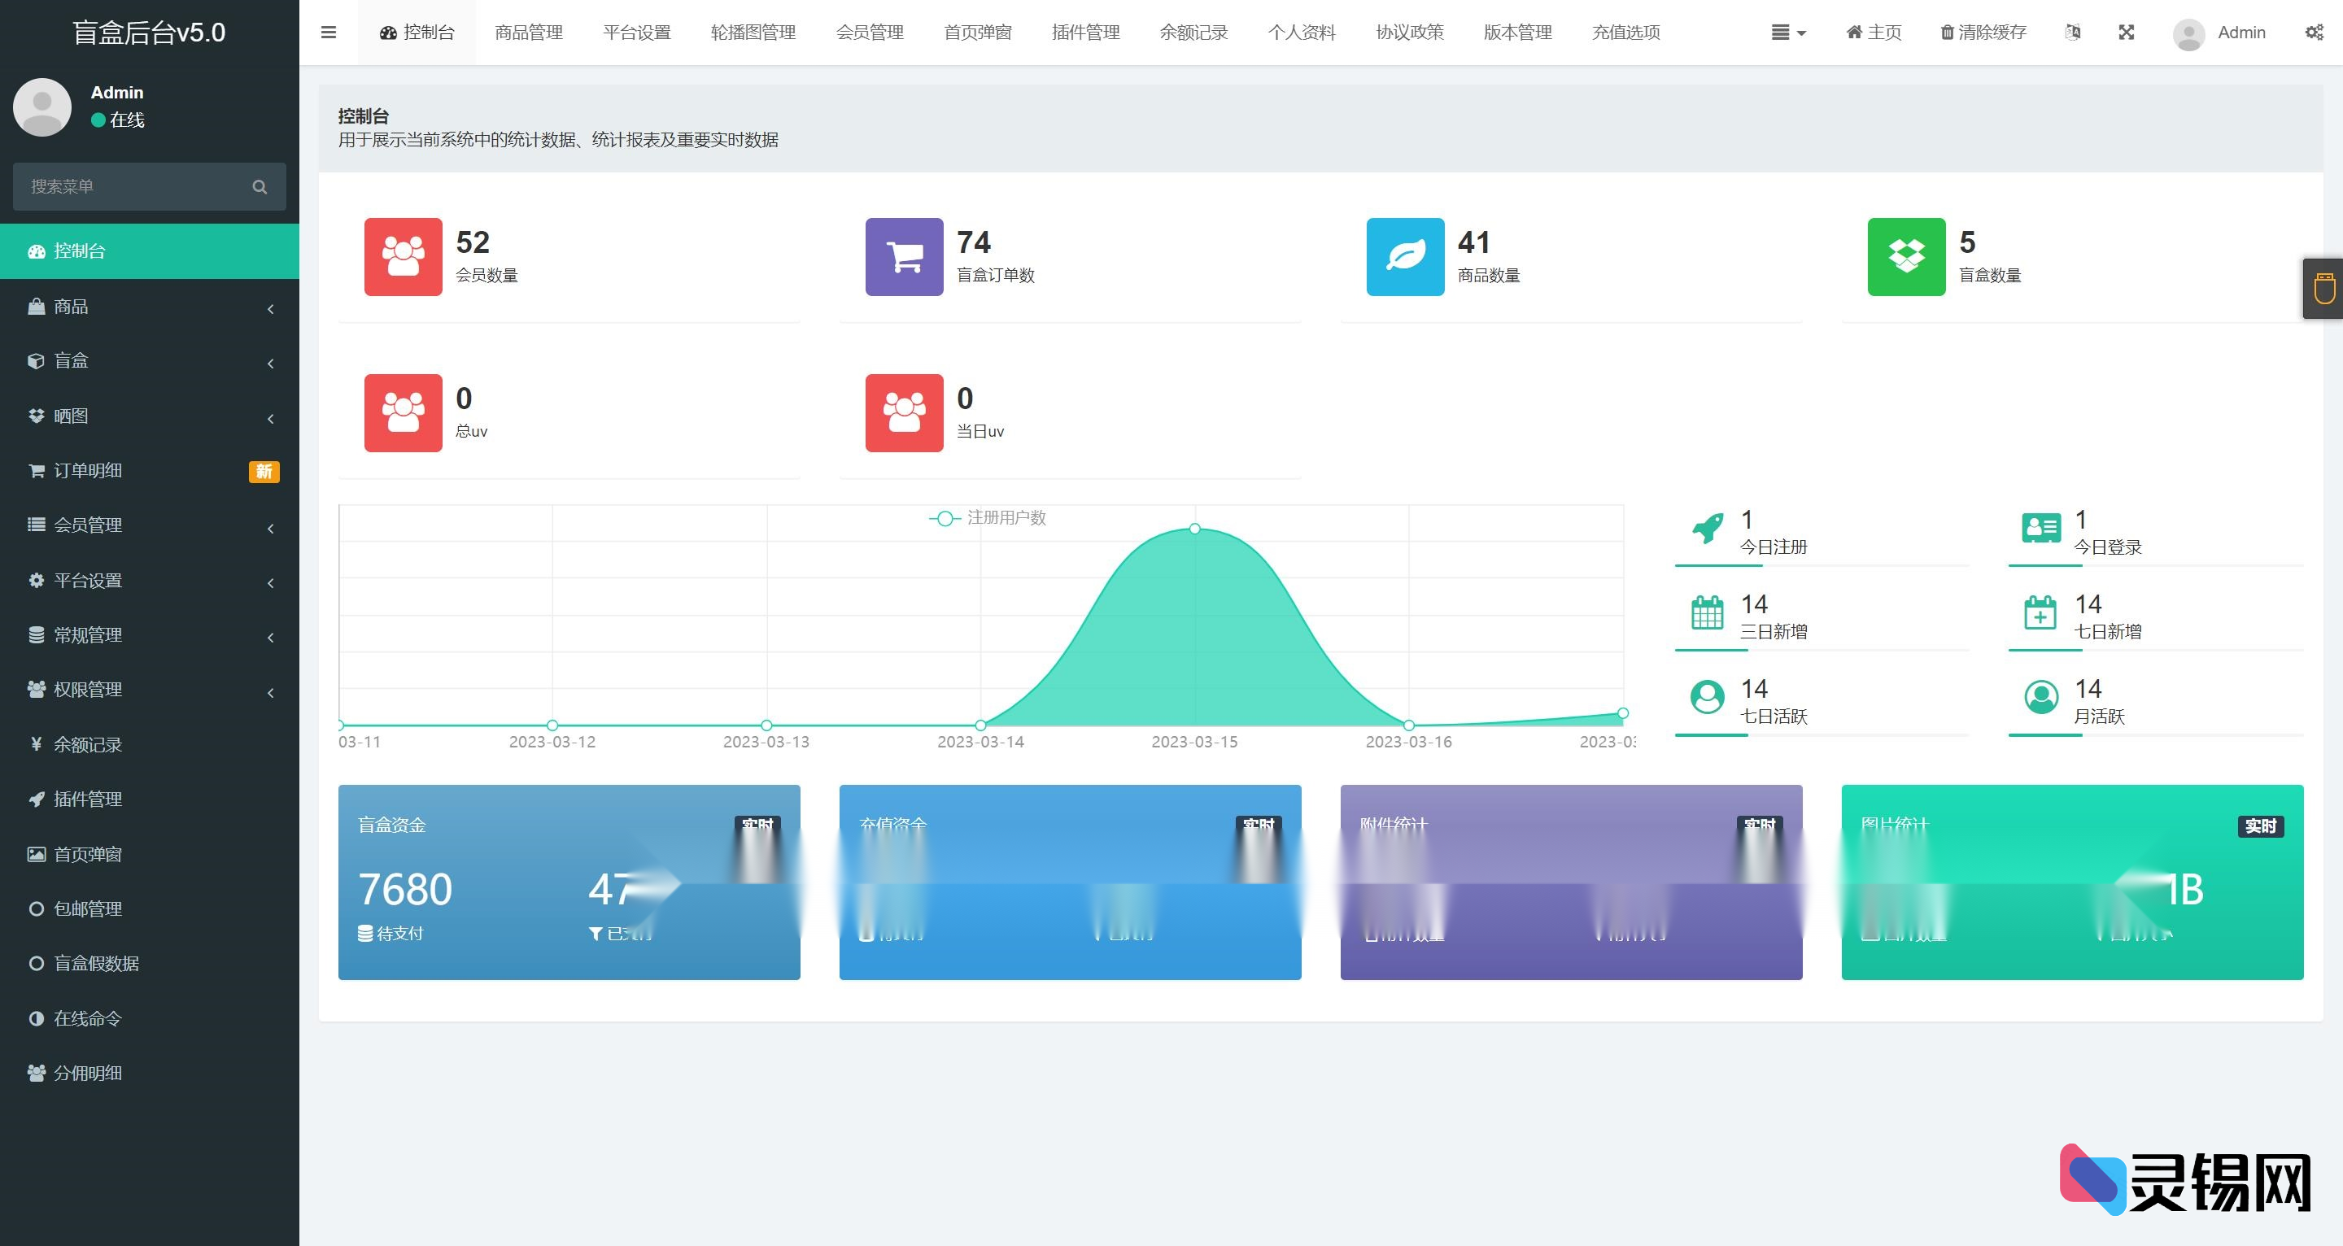The width and height of the screenshot is (2343, 1246).
Task: Open the list dropdown in top bar
Action: (x=1788, y=33)
